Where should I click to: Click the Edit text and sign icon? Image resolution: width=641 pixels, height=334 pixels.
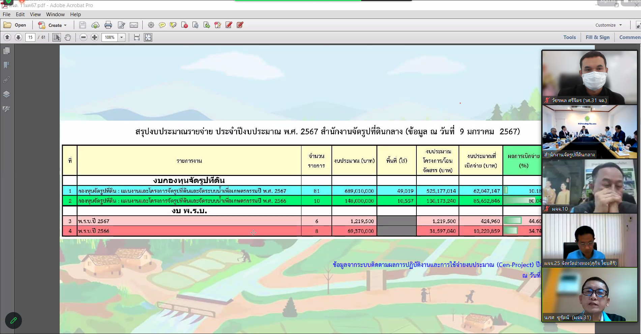click(121, 25)
